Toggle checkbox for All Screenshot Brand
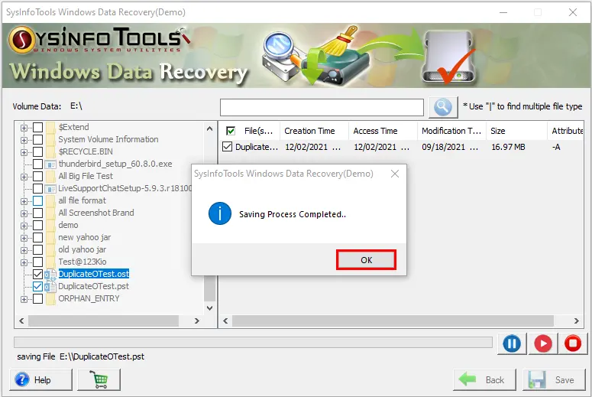Viewport: 592px width, 397px height. point(37,213)
